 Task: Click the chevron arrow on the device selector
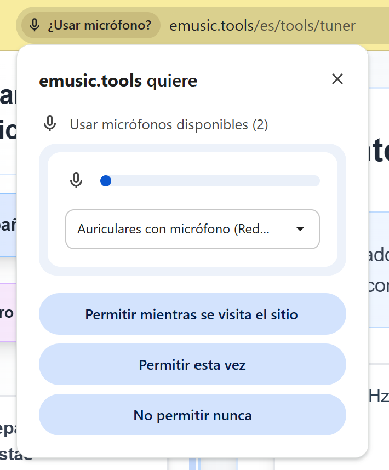coord(300,230)
